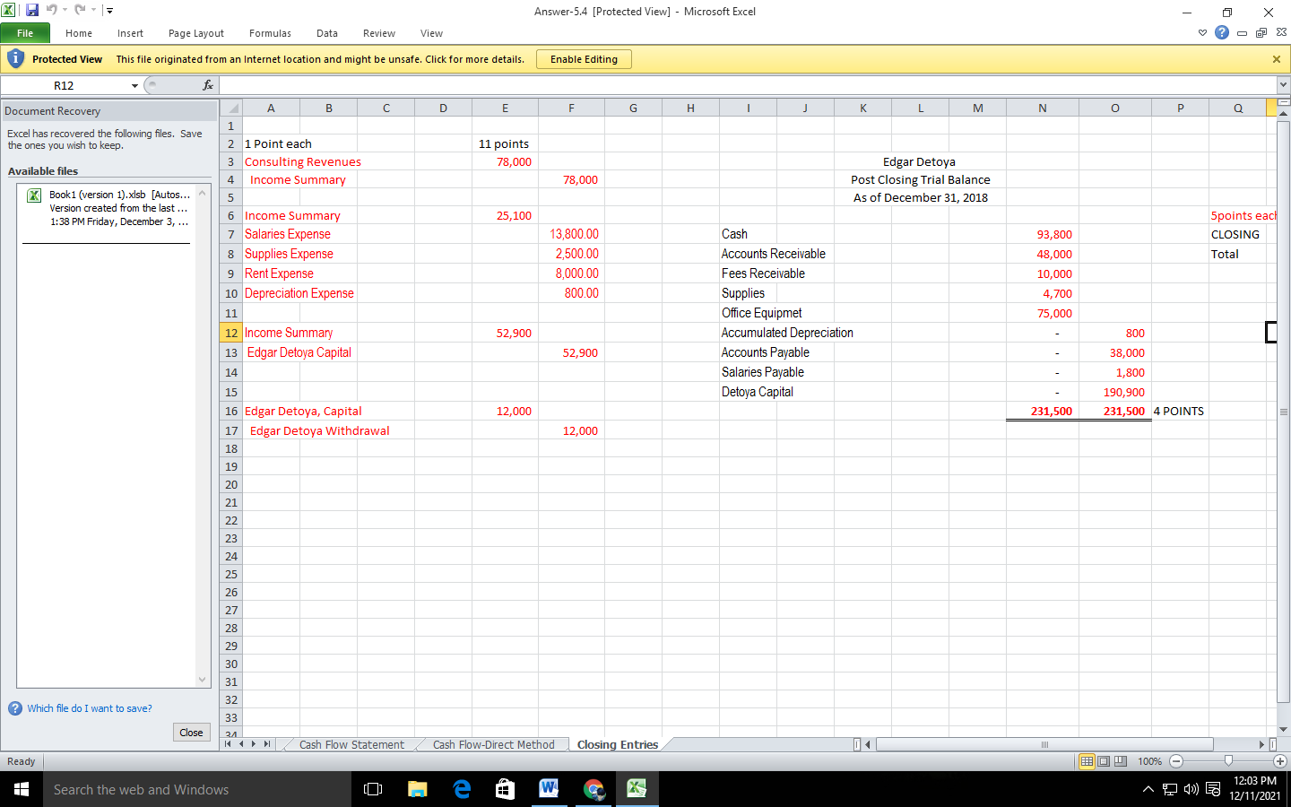The width and height of the screenshot is (1291, 807).
Task: Open the File tab
Action: point(25,33)
